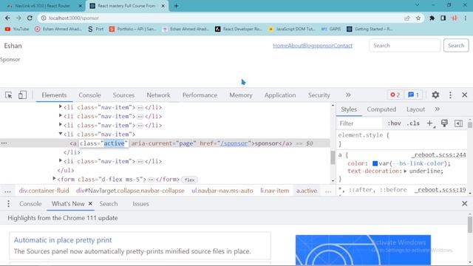Screen dimensions: 473x266
Task: Select the a.active breadcrumb
Action: click(307, 191)
